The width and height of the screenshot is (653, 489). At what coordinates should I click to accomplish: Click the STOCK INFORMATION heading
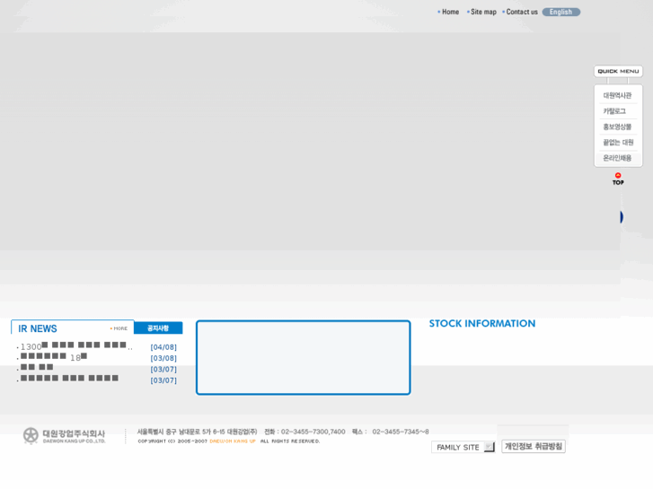[x=482, y=323]
